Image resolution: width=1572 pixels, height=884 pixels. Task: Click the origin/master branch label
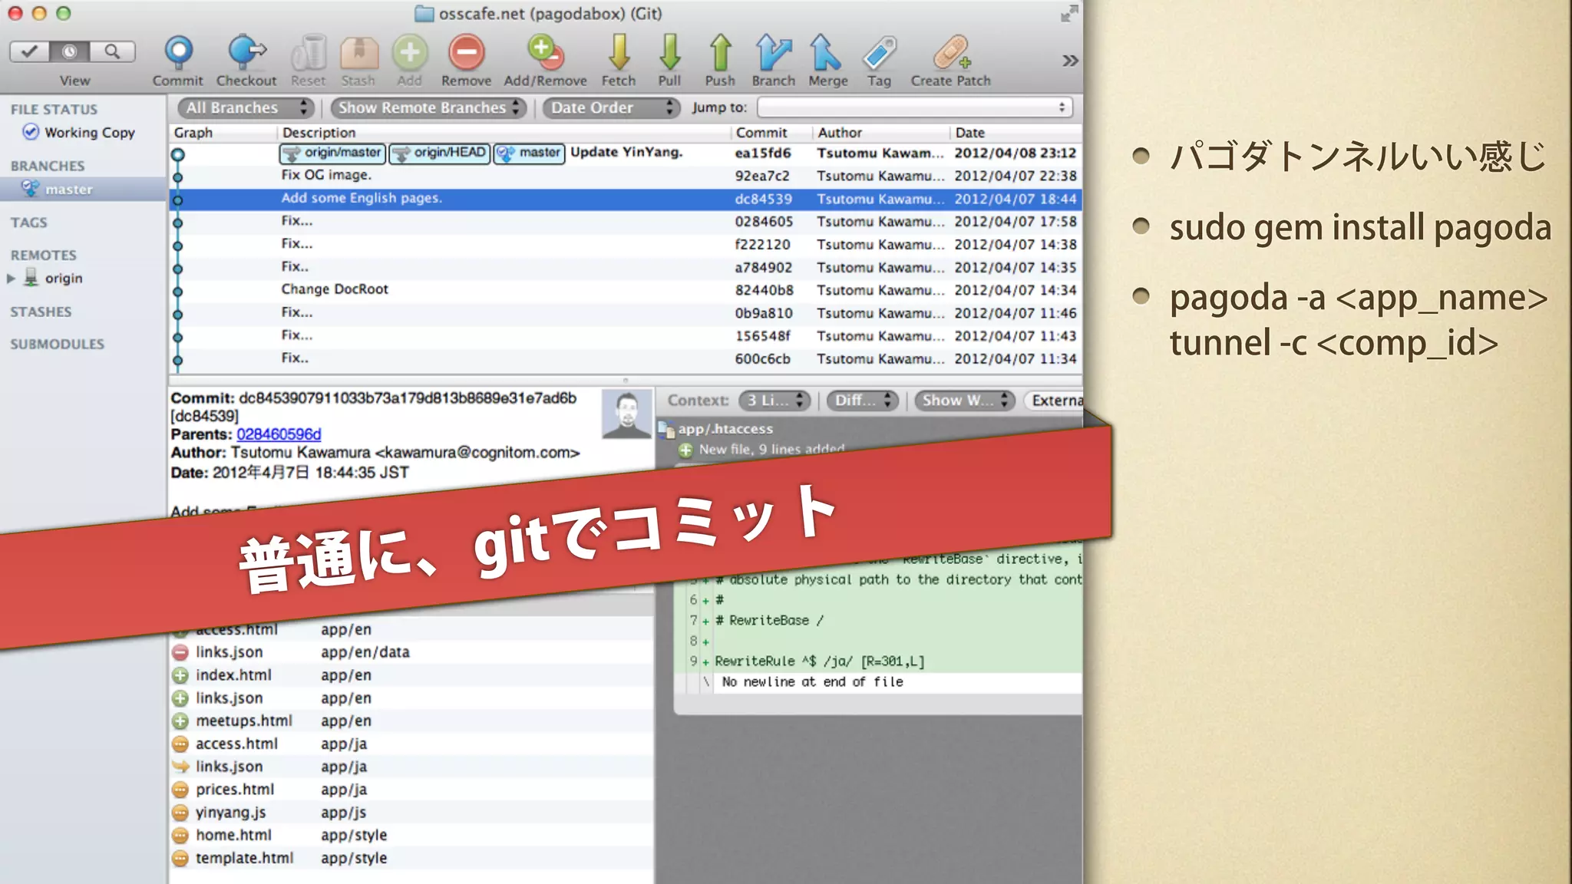332,153
